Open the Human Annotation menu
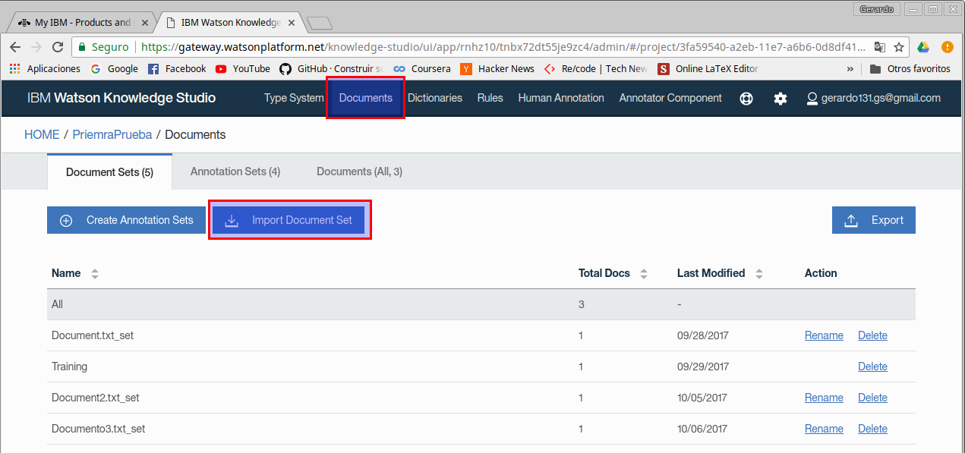The image size is (965, 453). click(561, 98)
